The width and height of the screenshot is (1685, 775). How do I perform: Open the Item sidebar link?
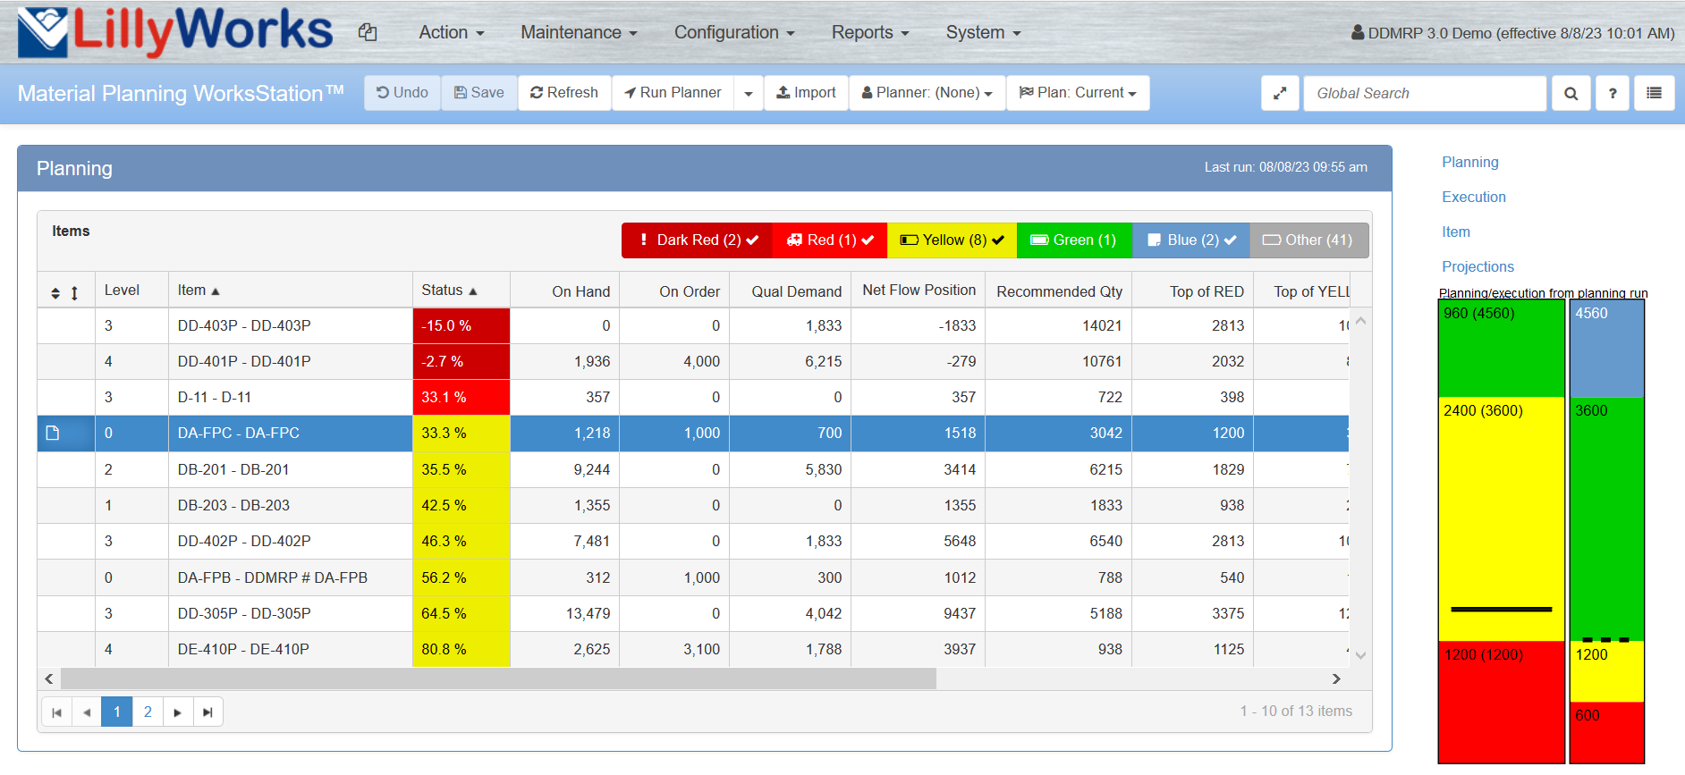point(1456,232)
